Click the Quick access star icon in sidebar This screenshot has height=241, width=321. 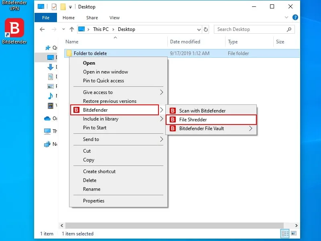pyautogui.click(x=48, y=48)
